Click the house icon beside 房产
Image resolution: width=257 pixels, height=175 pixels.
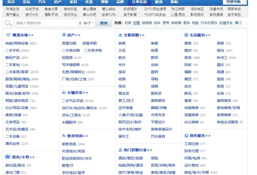coord(63,35)
